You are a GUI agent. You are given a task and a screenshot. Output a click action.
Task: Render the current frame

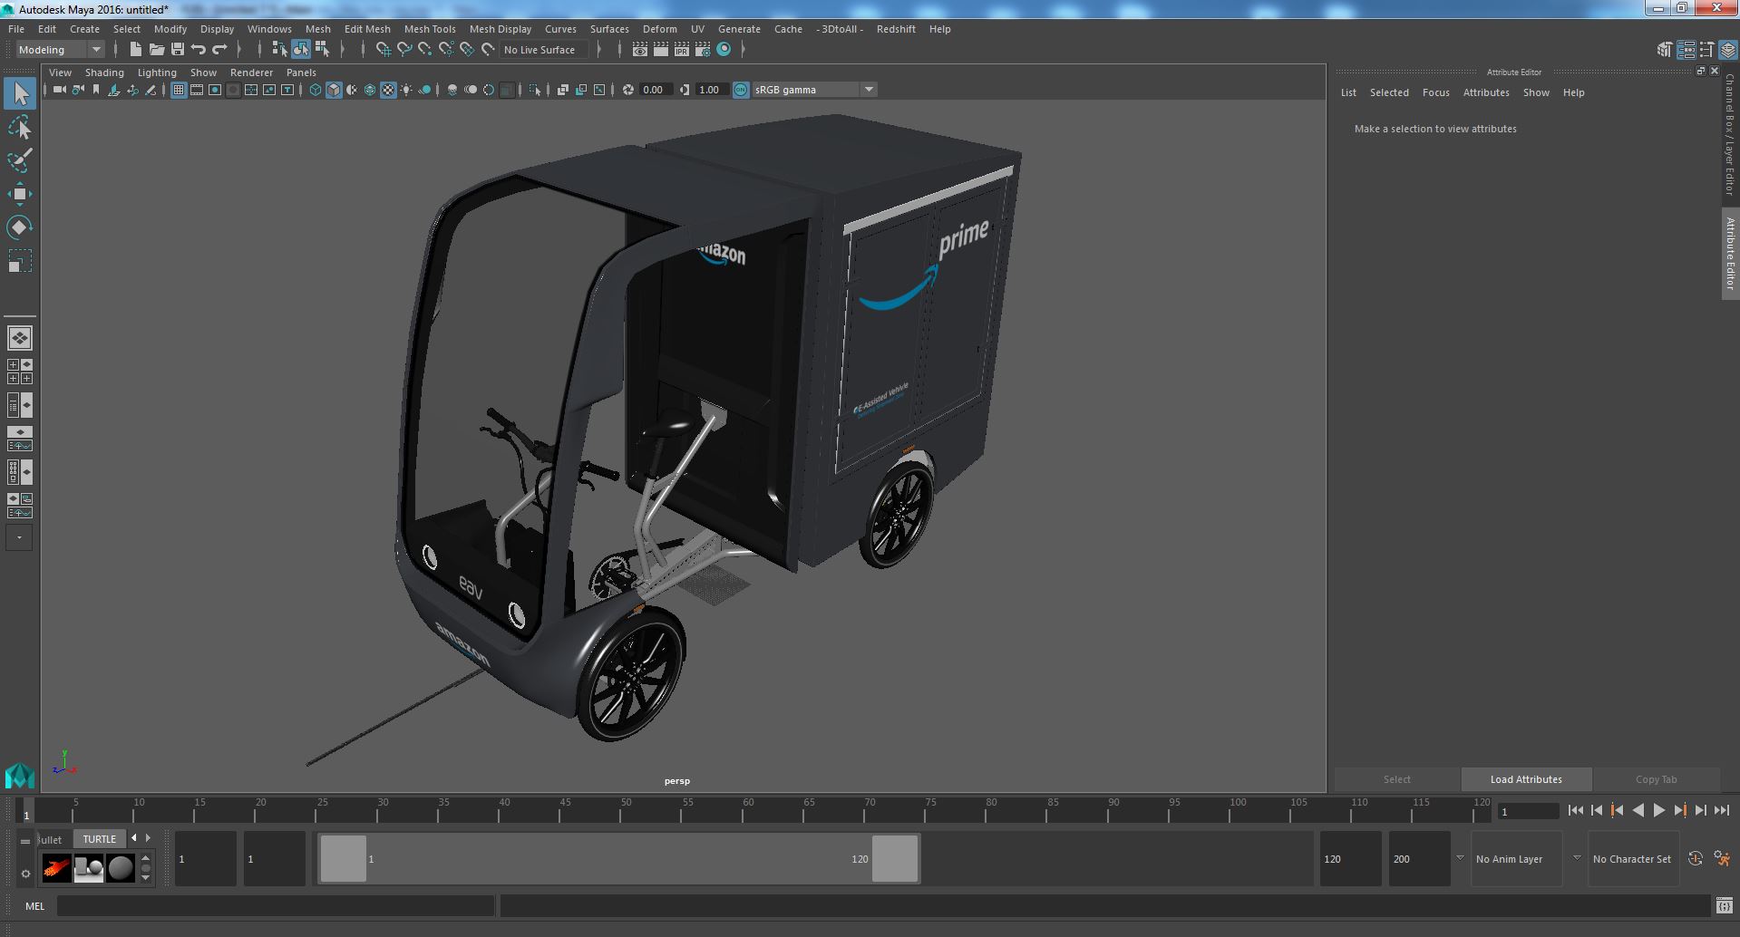click(661, 50)
